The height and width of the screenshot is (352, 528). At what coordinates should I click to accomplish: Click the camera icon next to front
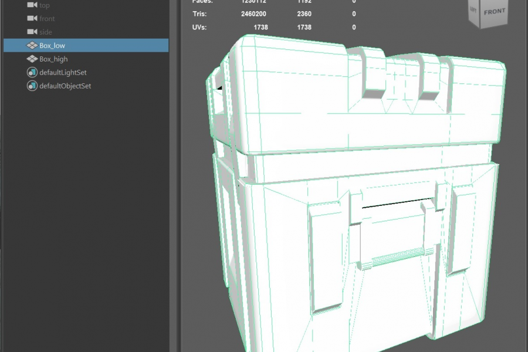point(32,18)
